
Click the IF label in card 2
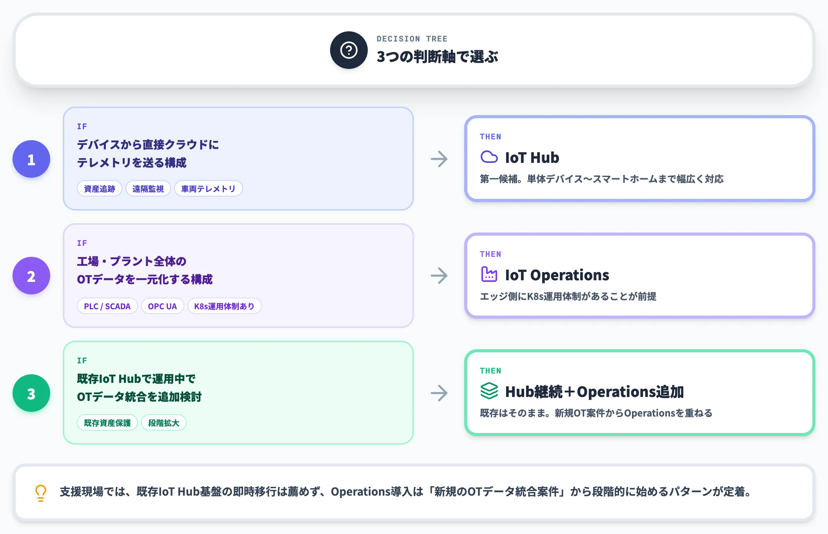(82, 243)
